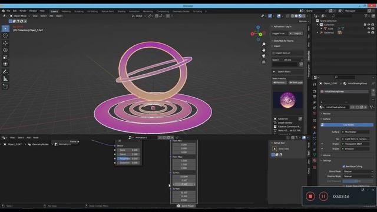
Task: Select the Annotate tool
Action: 5,72
